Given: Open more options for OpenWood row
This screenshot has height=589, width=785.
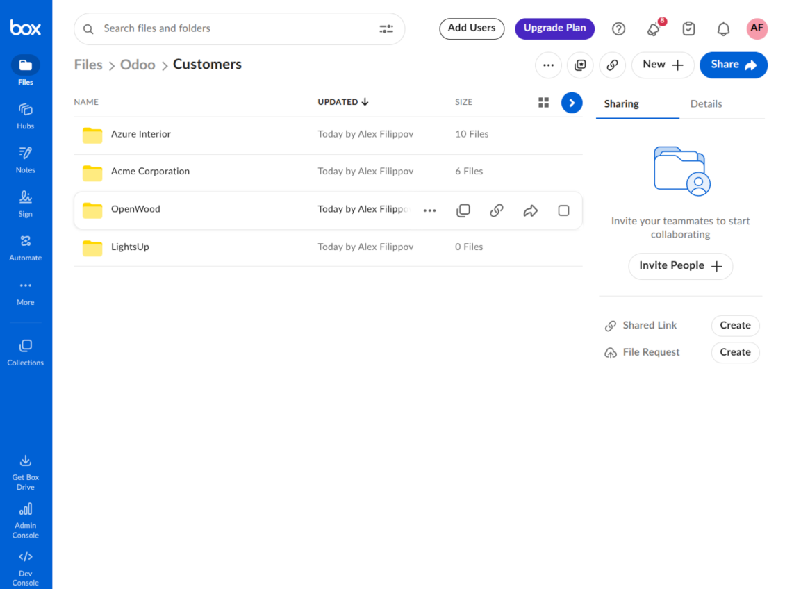Looking at the screenshot, I should tap(429, 210).
